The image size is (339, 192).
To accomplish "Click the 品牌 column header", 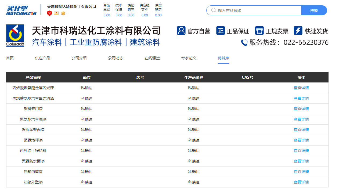I will pos(87,77).
